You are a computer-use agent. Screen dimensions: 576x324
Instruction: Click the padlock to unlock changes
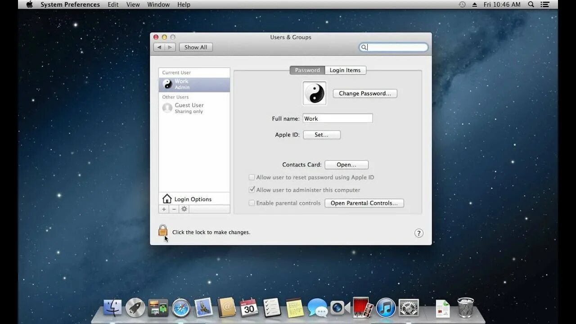tap(163, 231)
